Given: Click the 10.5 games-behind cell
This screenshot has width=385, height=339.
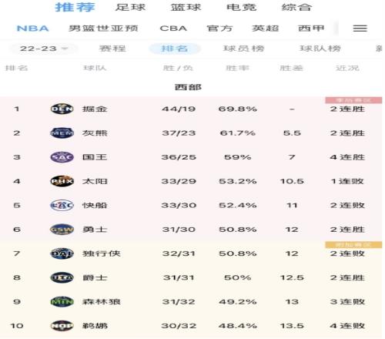Looking at the screenshot, I should click(x=292, y=181).
